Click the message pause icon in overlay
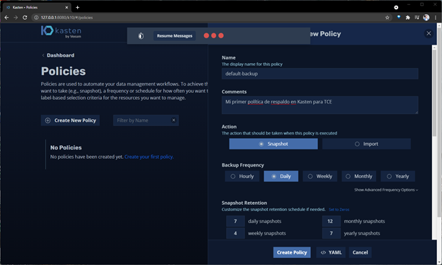 (x=141, y=36)
